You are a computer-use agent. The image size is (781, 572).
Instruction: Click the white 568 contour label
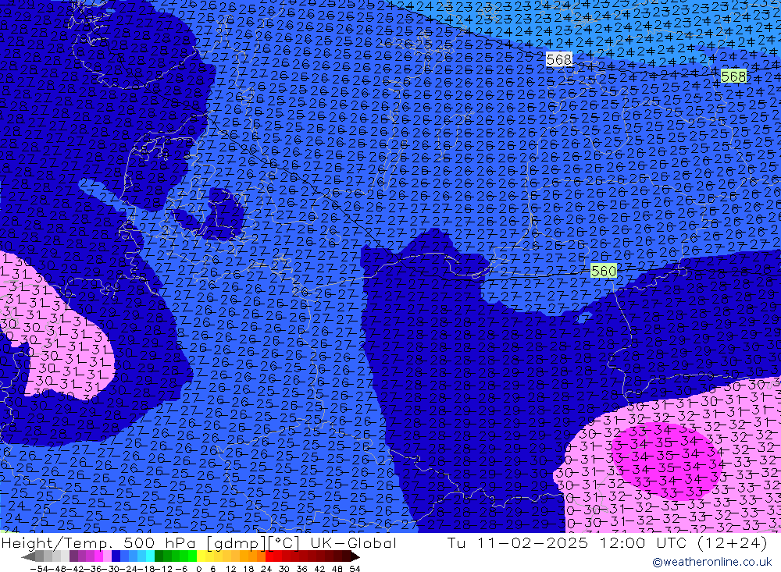[x=559, y=60]
